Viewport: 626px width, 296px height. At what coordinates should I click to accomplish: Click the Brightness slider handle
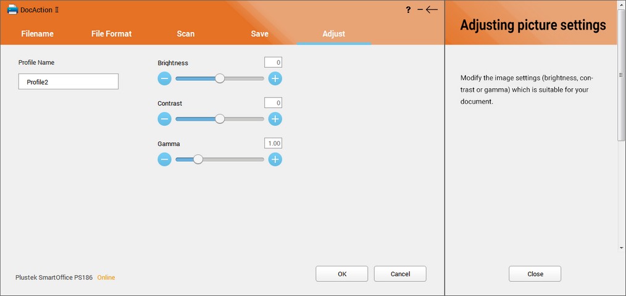(x=220, y=78)
